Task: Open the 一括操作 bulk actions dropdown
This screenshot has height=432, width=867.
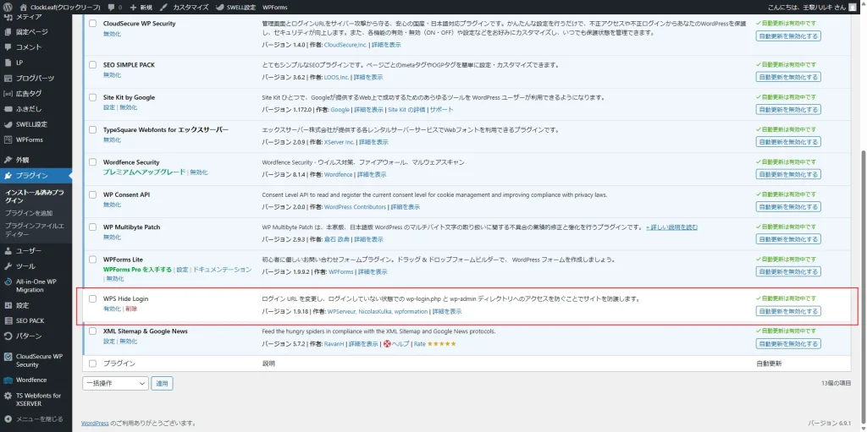Action: tap(115, 383)
